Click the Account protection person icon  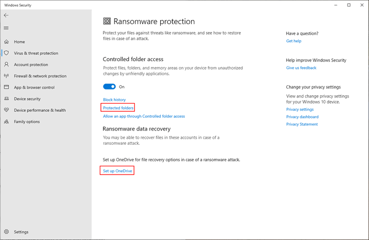(x=7, y=64)
